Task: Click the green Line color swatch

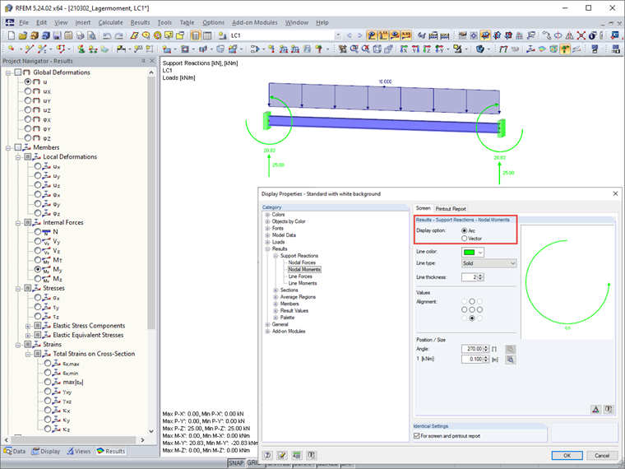Action: 469,252
